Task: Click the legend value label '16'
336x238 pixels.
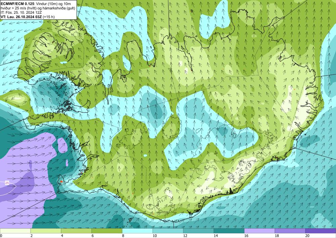Action: pyautogui.click(x=246, y=236)
